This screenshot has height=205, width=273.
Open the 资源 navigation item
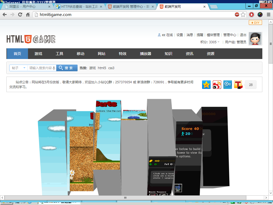pos(211,54)
